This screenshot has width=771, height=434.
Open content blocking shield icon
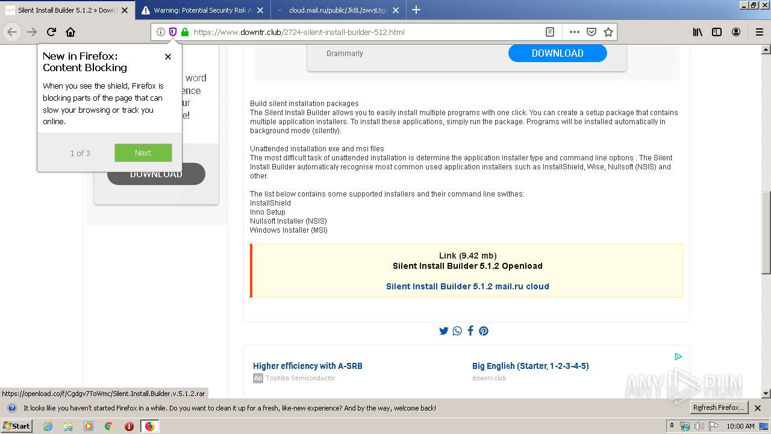173,32
